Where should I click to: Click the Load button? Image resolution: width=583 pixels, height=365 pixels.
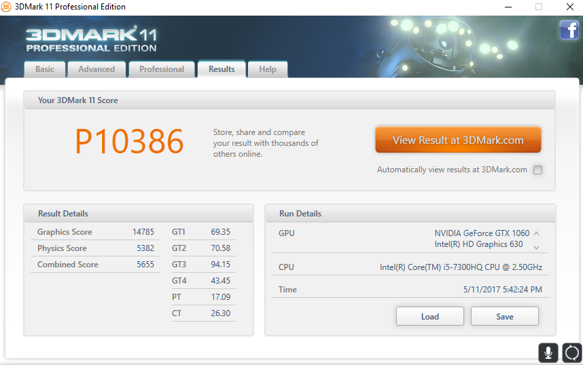430,316
